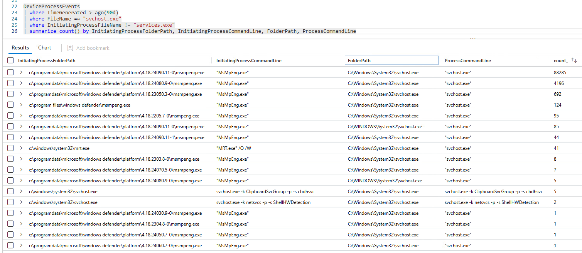
Task: Select the FolderPath column header field
Action: point(391,60)
